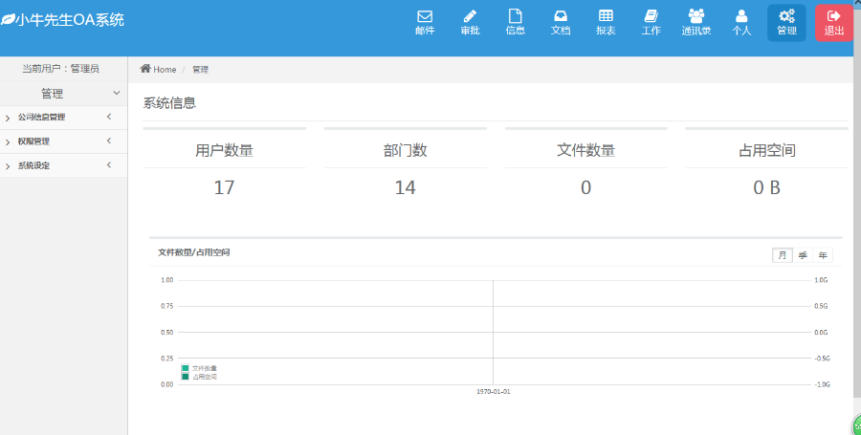861x435 pixels.
Task: Click the left chevron before 系统设定
Action: point(7,166)
